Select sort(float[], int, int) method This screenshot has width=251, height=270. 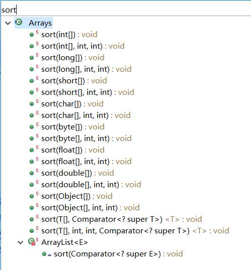tap(87, 162)
